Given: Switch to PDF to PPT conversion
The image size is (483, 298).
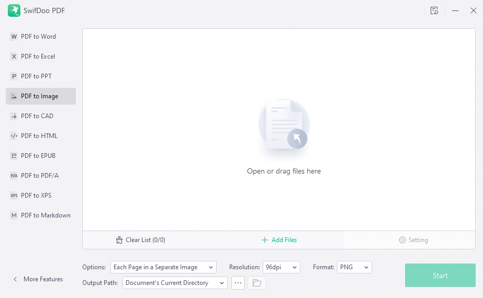Looking at the screenshot, I should (41, 76).
